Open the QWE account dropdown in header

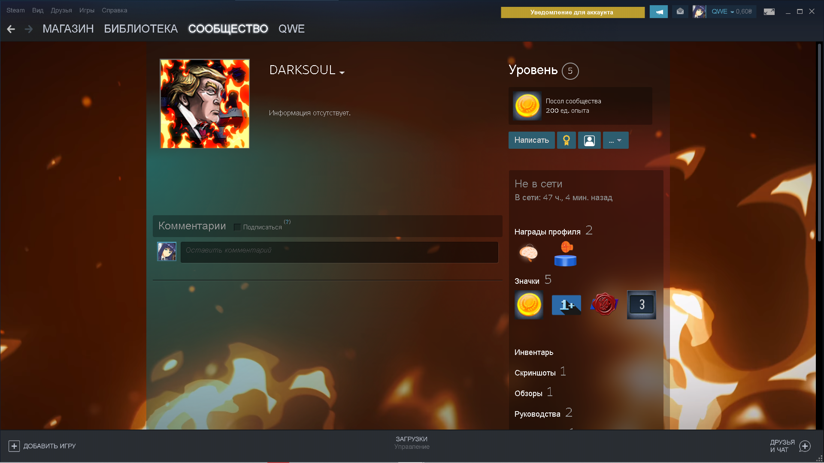pyautogui.click(x=732, y=12)
